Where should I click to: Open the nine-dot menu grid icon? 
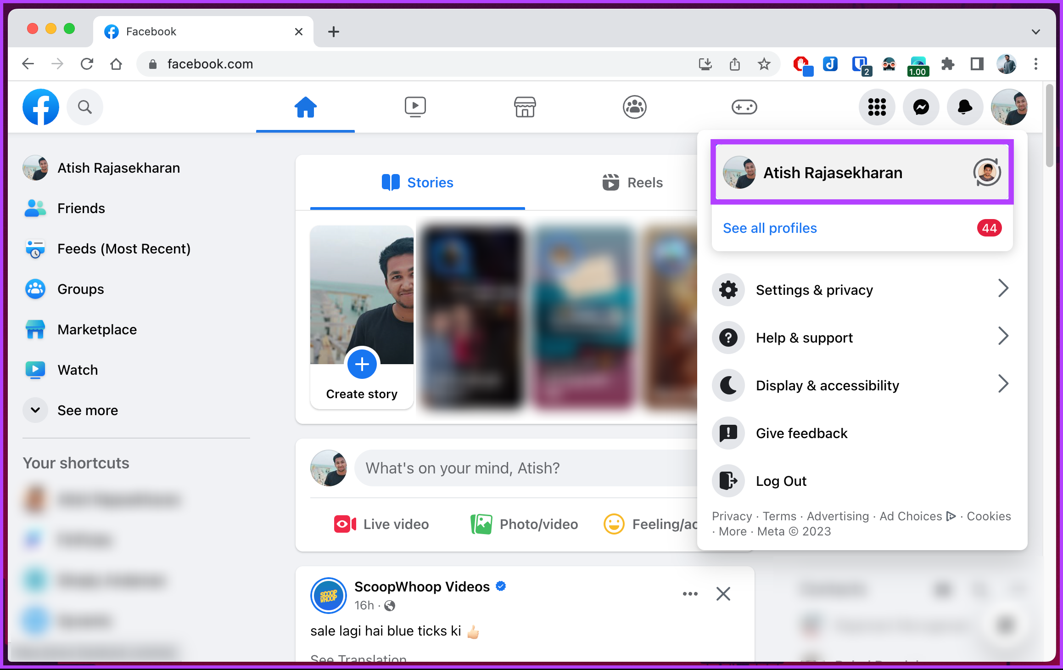877,107
